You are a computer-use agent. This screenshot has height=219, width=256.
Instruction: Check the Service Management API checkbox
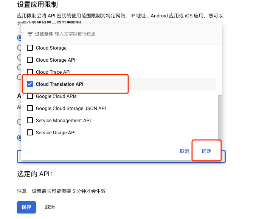click(30, 120)
